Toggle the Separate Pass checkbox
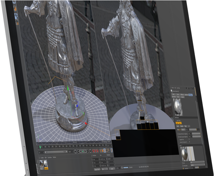 [189, 139]
